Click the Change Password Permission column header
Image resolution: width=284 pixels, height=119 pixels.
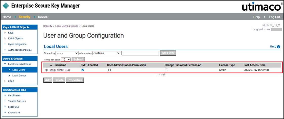pyautogui.click(x=183, y=65)
